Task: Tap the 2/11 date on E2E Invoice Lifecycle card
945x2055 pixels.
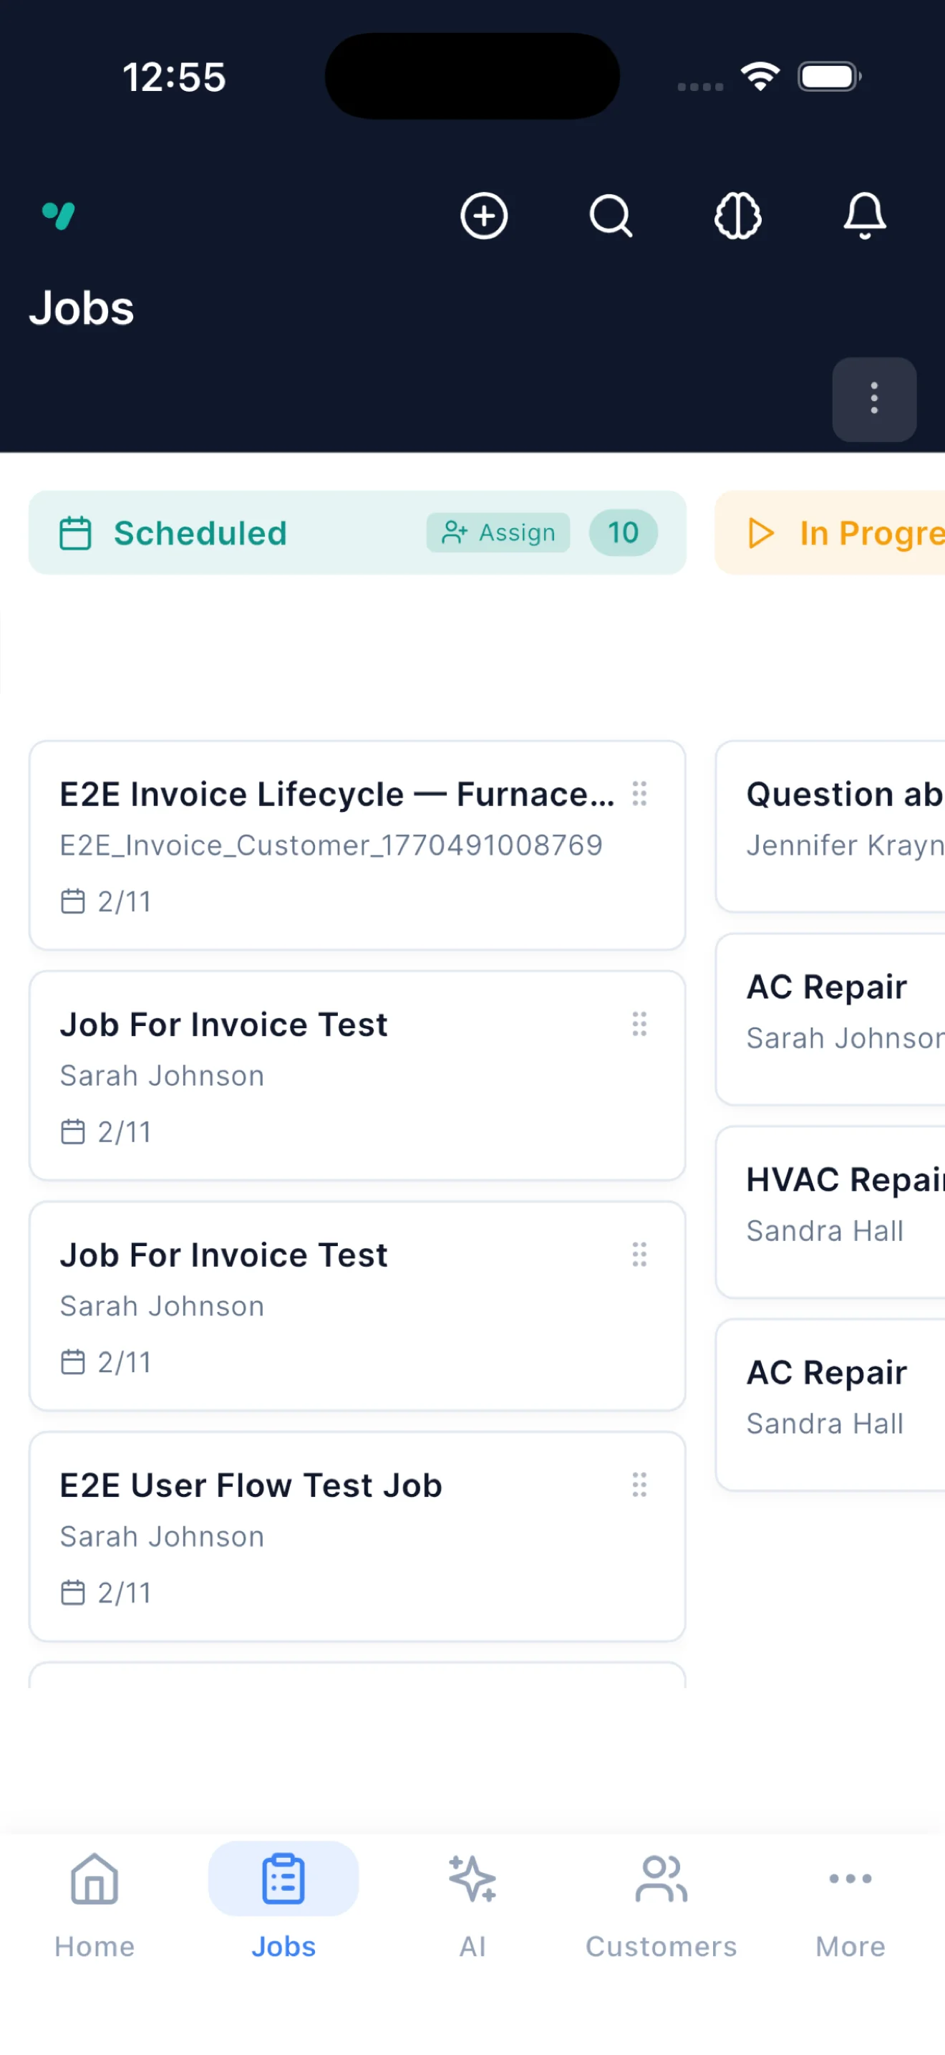Action: 125,901
